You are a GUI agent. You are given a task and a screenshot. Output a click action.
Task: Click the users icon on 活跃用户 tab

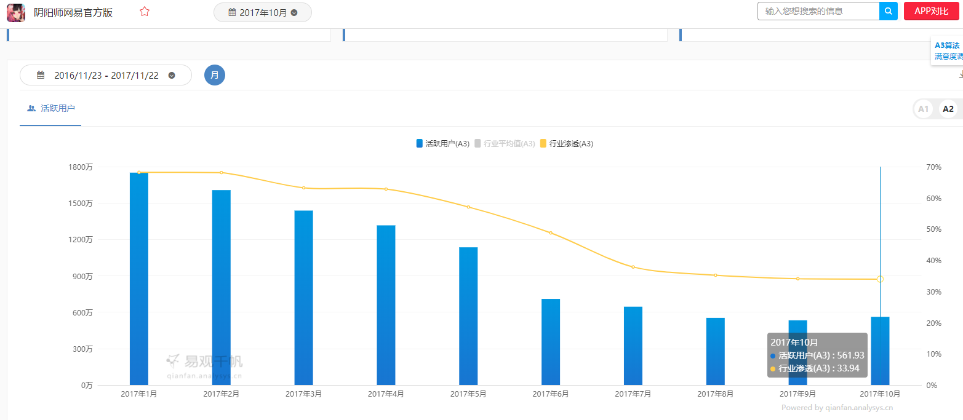(x=31, y=108)
